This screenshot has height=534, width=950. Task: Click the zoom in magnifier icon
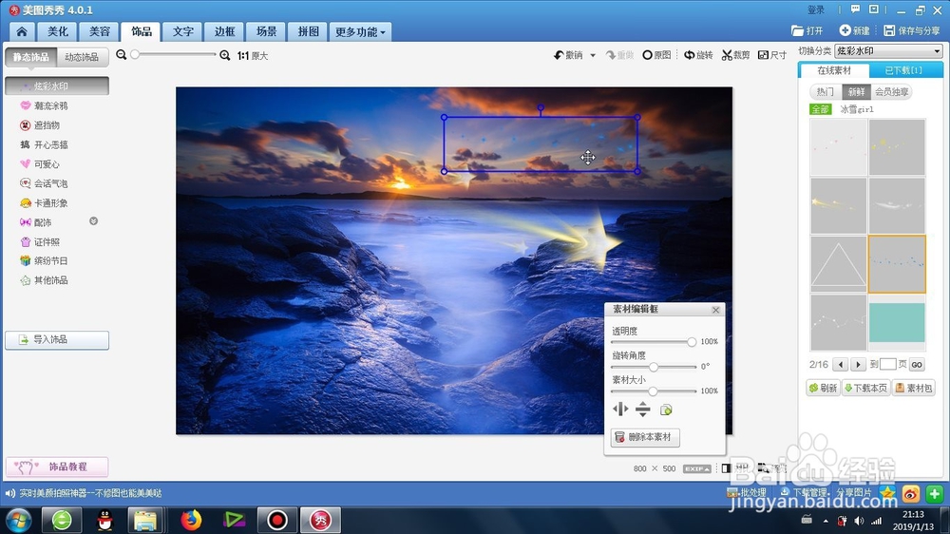point(225,55)
